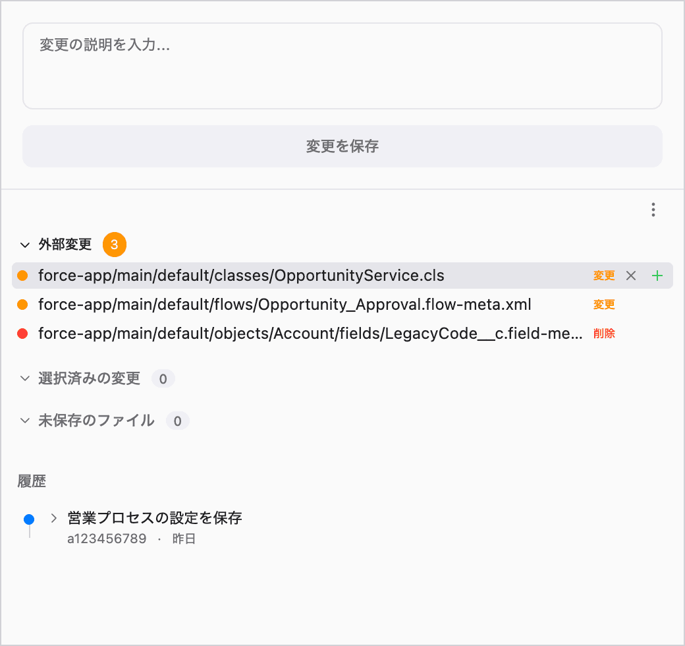Click the 変更 label on OpportunityService.cls row
This screenshot has height=646, width=685.
(x=604, y=276)
